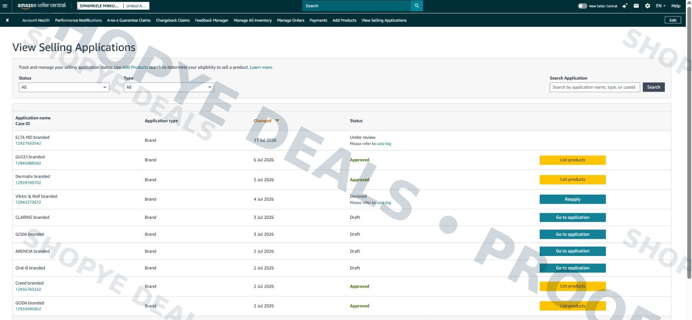Open Feedback Manager

point(211,20)
